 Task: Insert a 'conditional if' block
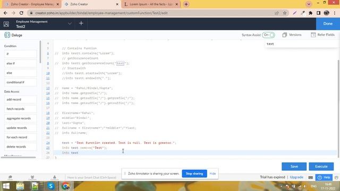tap(20, 82)
